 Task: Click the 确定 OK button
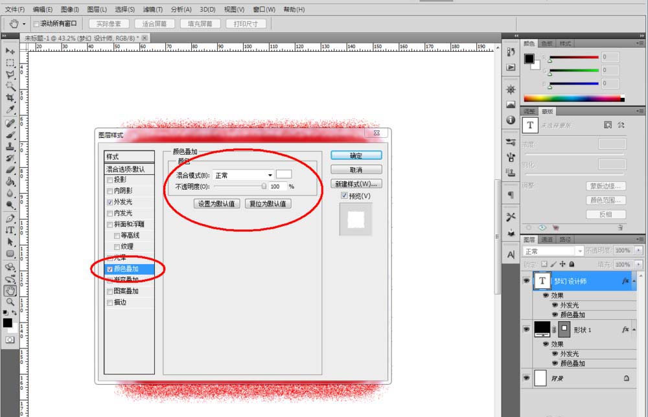coord(356,155)
